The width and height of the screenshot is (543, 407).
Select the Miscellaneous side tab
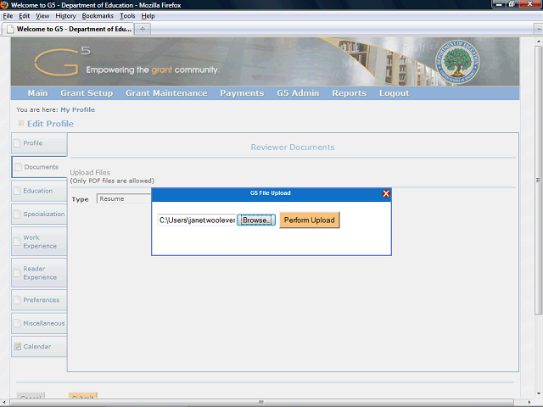point(39,323)
